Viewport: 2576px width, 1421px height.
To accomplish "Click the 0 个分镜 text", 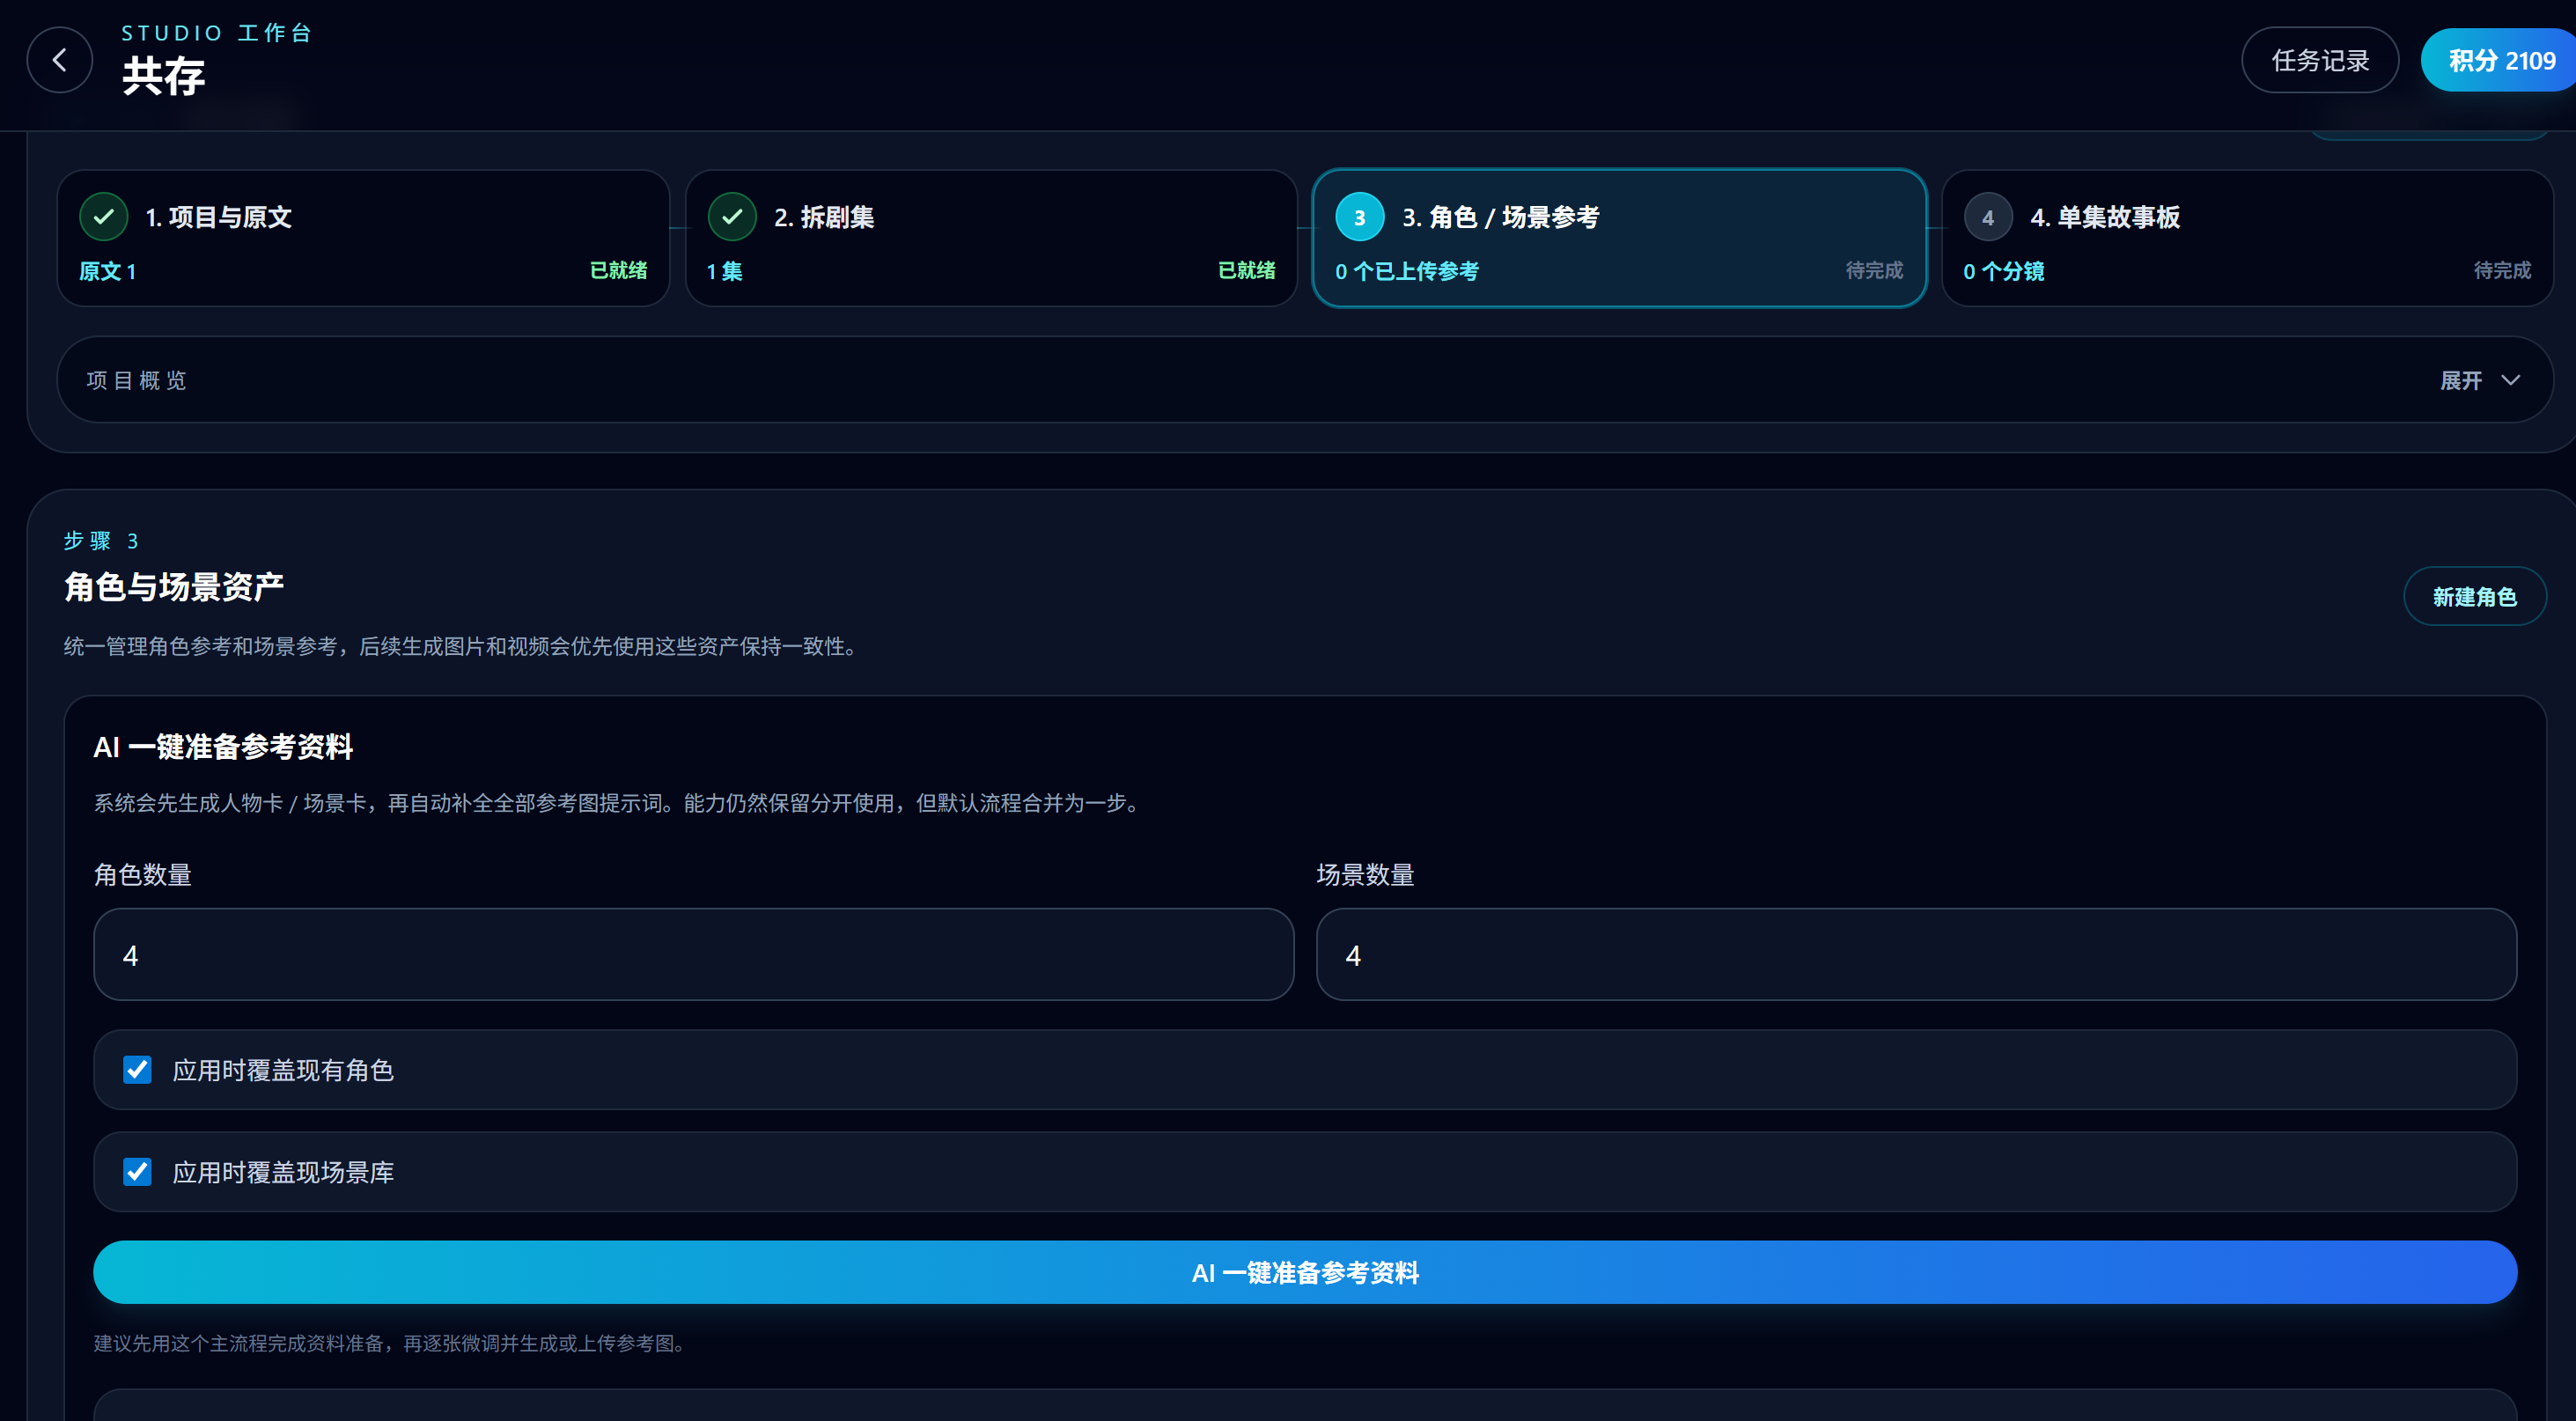I will click(2004, 271).
